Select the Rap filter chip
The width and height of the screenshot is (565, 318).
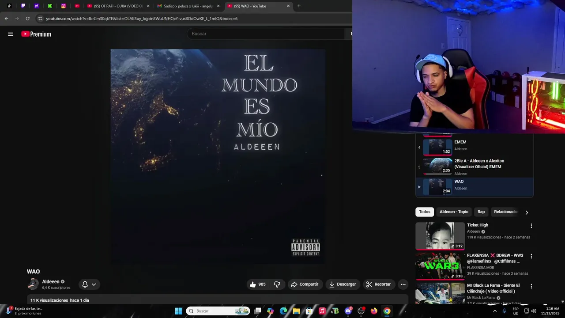coord(481,212)
